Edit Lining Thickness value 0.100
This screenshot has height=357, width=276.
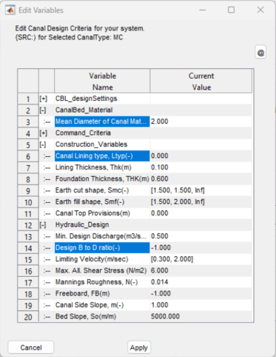tap(201, 168)
